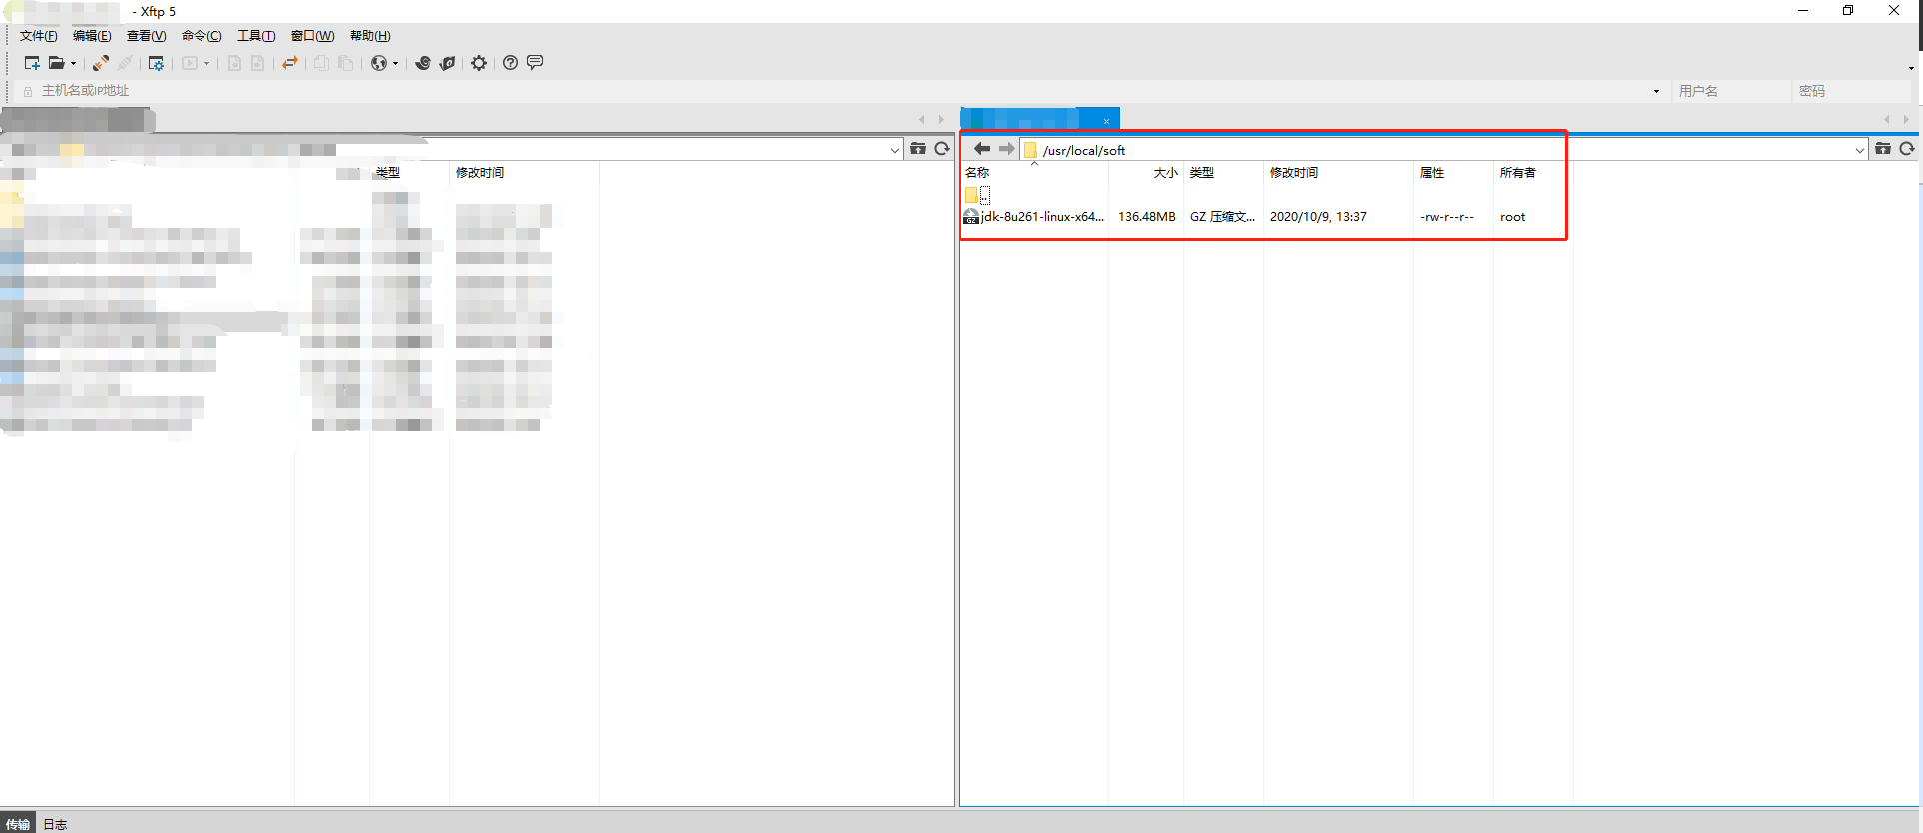Click the globe icon in the toolbar
Image resolution: width=1923 pixels, height=833 pixels.
tap(379, 63)
